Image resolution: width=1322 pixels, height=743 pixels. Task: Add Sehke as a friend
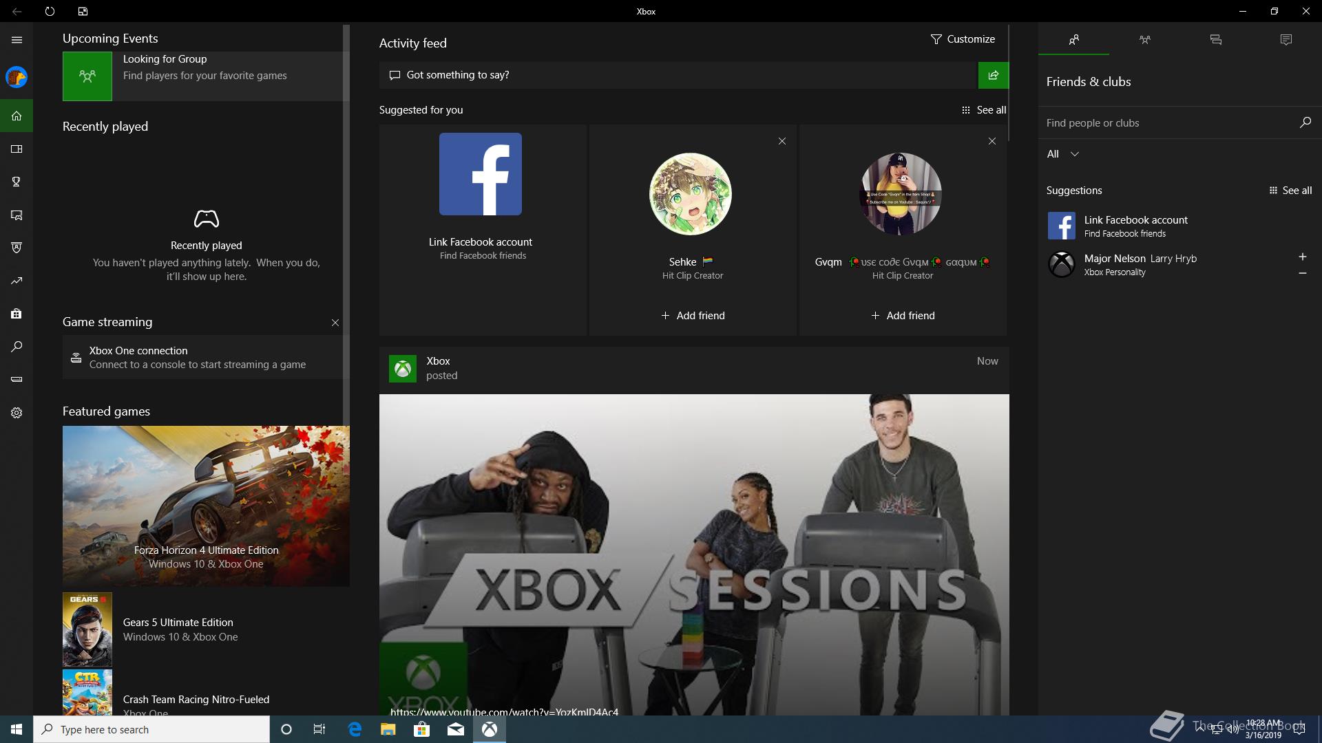coord(693,316)
